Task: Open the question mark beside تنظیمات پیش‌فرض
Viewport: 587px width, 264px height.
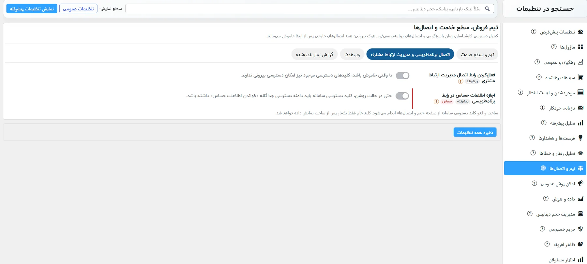Action: pyautogui.click(x=534, y=32)
